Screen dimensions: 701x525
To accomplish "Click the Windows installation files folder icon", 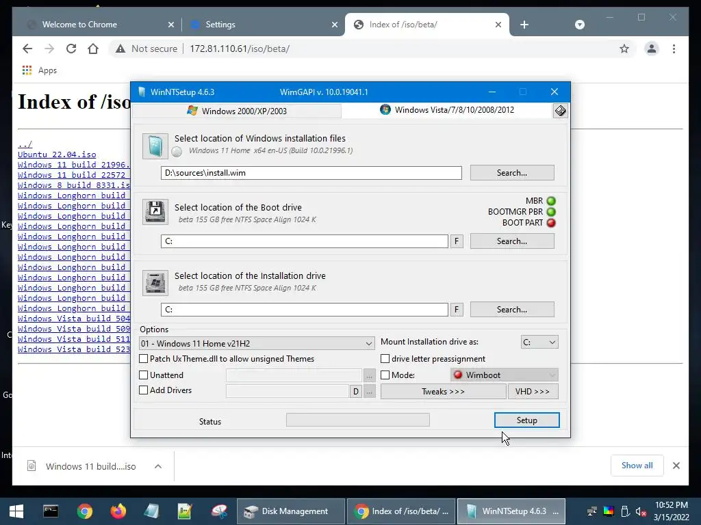I will tap(155, 146).
